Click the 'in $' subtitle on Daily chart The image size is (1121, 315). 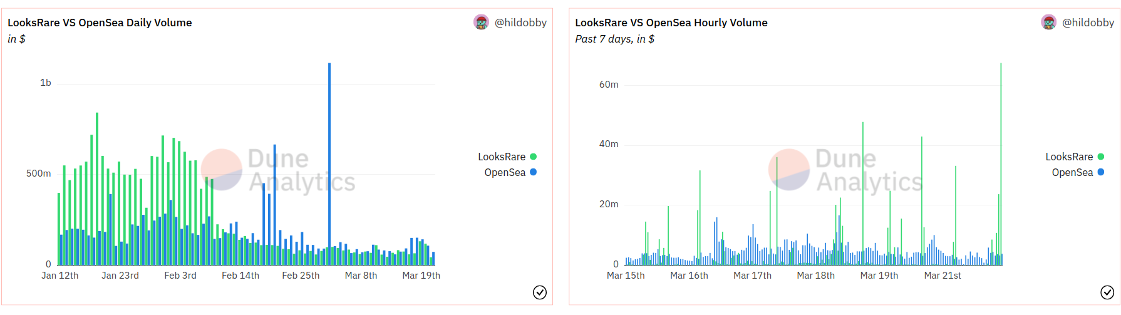pyautogui.click(x=16, y=39)
